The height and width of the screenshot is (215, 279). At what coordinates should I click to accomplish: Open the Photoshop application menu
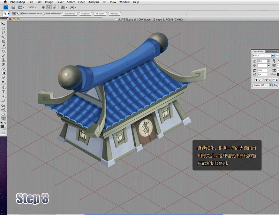click(x=18, y=2)
